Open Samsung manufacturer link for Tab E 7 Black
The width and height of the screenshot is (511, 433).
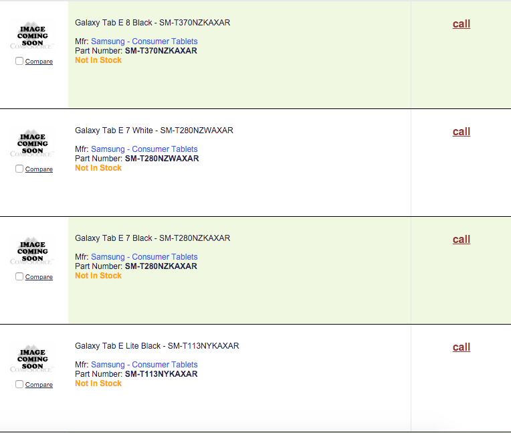coord(144,257)
